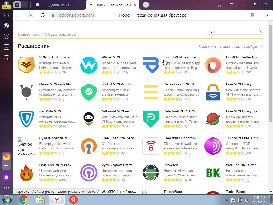Image resolution: width=273 pixels, height=205 pixels.
Task: Click the volume muted tray icon
Action: click(x=246, y=200)
